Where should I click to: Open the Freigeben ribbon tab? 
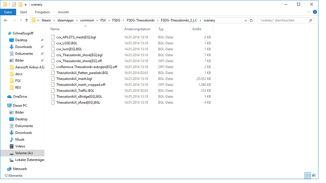click(x=42, y=12)
